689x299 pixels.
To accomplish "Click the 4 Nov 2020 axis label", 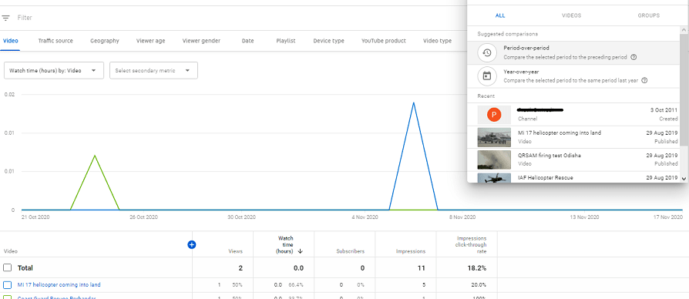I will tap(365, 217).
